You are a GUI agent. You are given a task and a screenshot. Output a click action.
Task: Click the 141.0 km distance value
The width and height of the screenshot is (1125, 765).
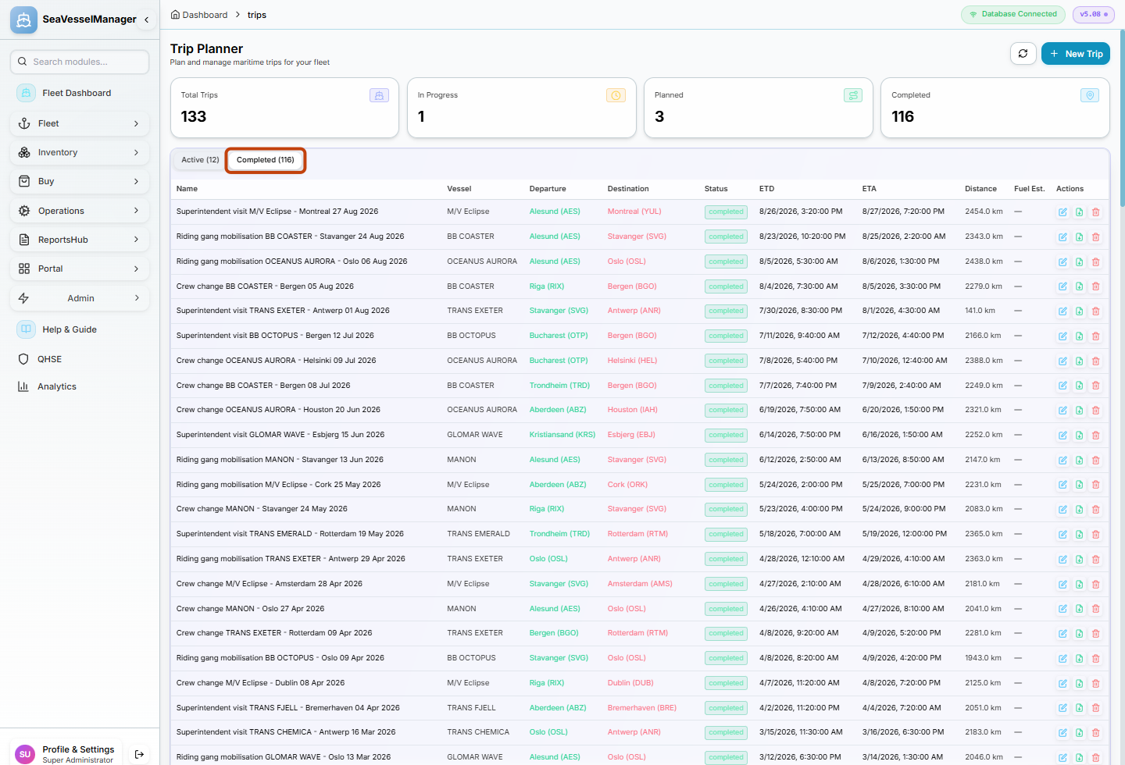coord(980,311)
